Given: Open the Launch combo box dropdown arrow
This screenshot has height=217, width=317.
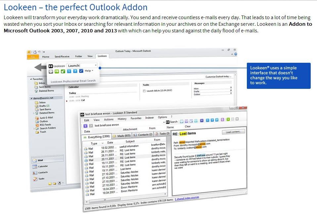Looking at the screenshot, I should [96, 65].
